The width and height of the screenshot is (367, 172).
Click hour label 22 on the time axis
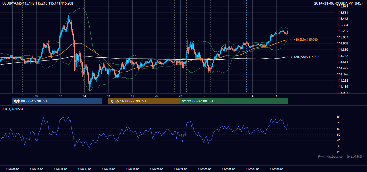(180, 95)
